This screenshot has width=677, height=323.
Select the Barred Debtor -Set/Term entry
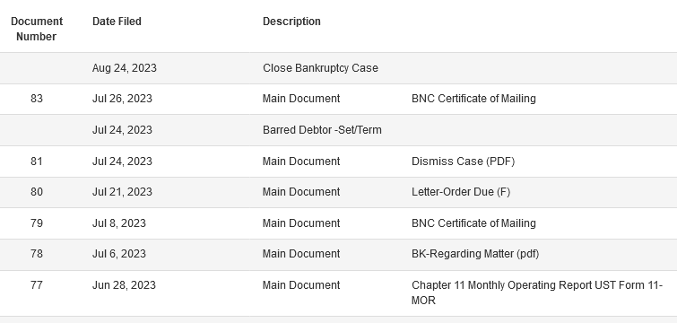pos(322,130)
